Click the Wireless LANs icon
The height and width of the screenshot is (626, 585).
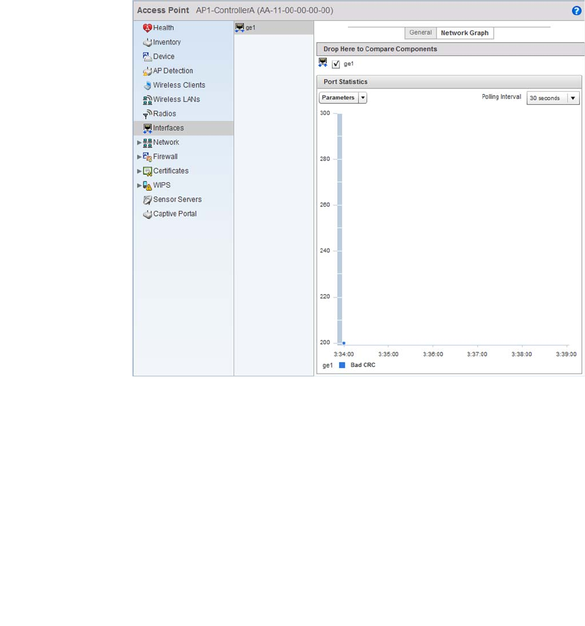coord(147,100)
